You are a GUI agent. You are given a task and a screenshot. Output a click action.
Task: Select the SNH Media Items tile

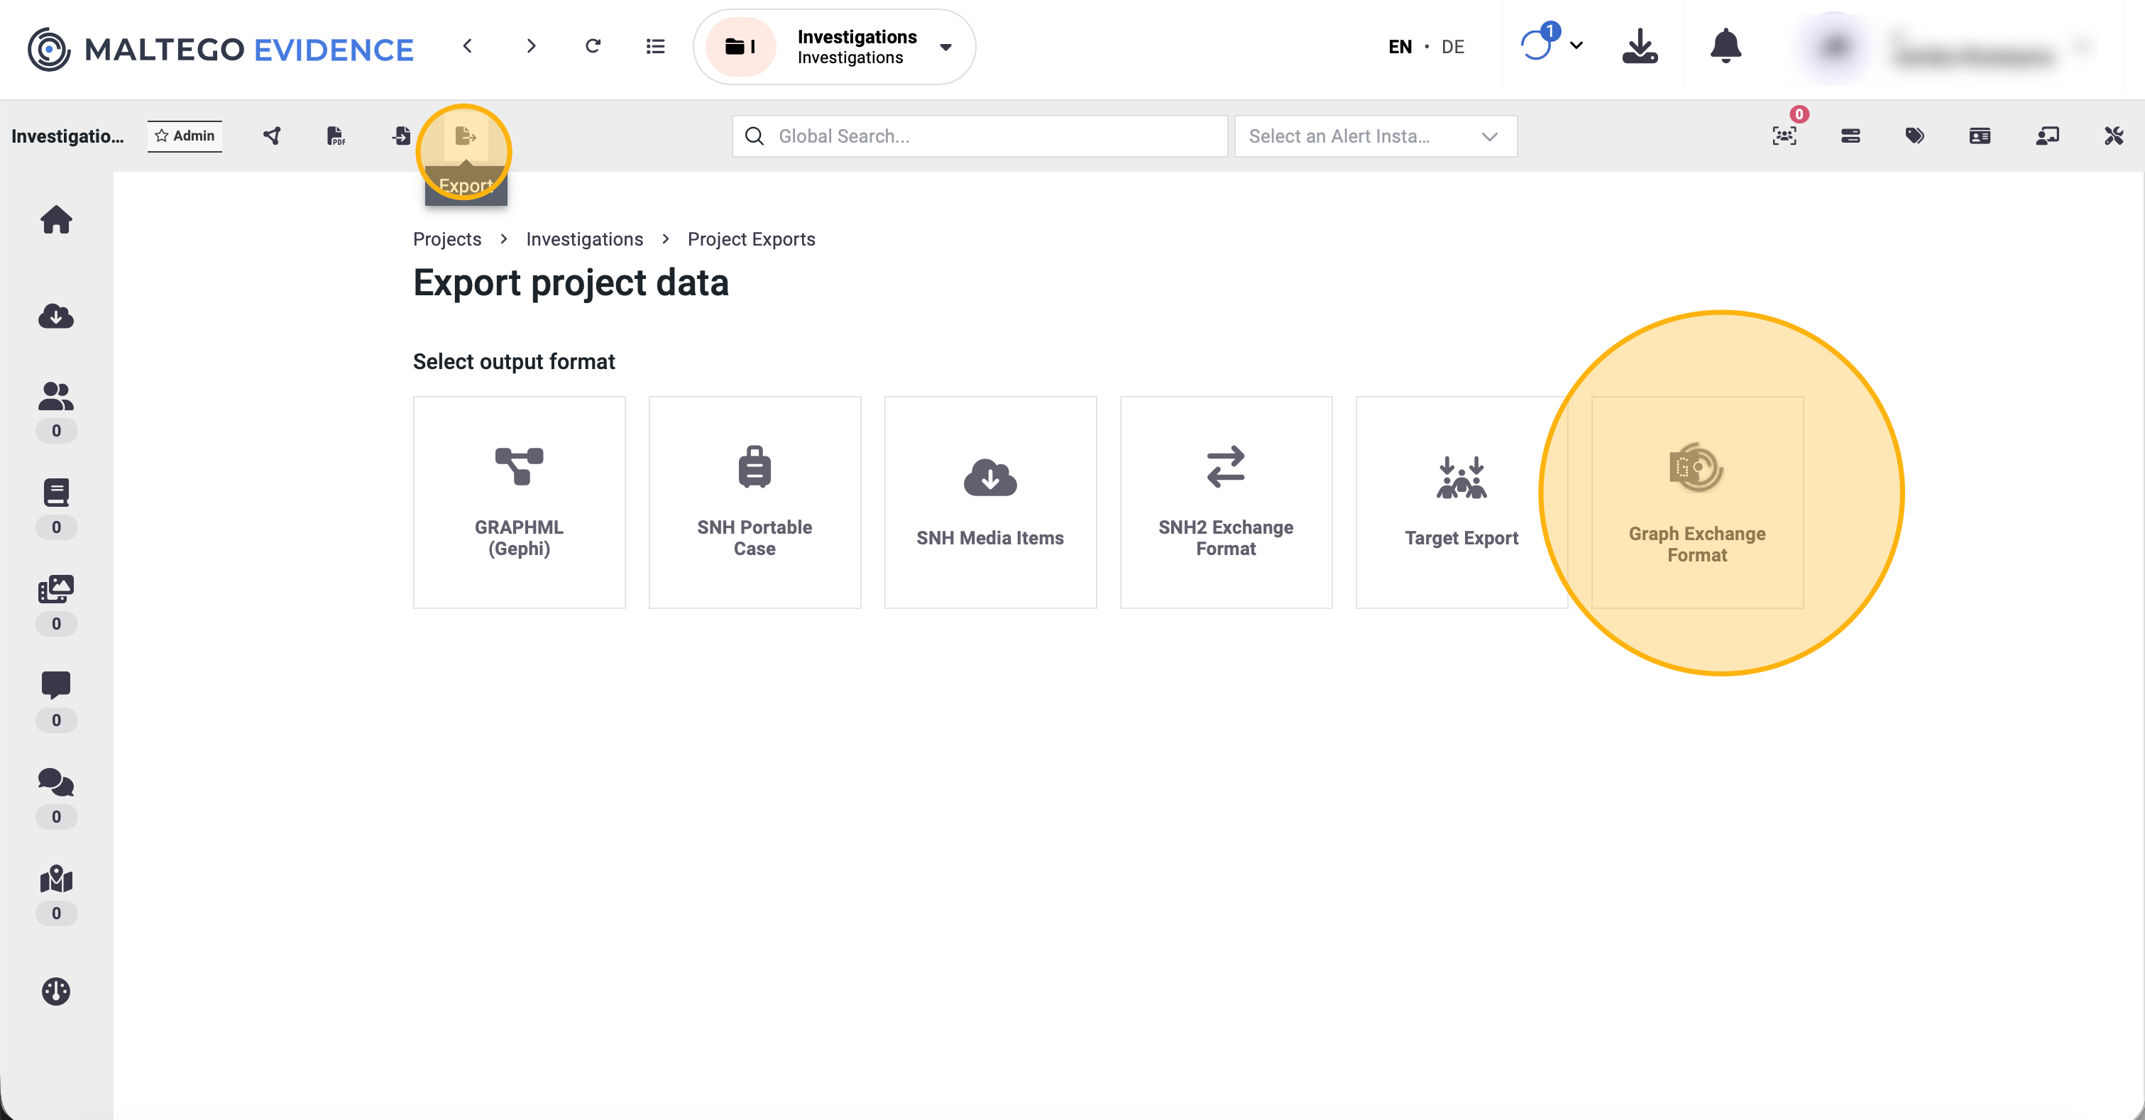pyautogui.click(x=990, y=502)
